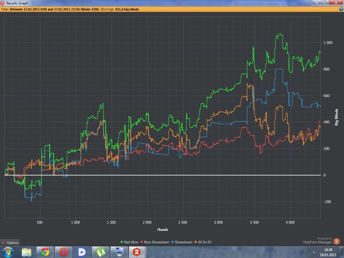Open uTorrent from the taskbar

pyautogui.click(x=100, y=252)
